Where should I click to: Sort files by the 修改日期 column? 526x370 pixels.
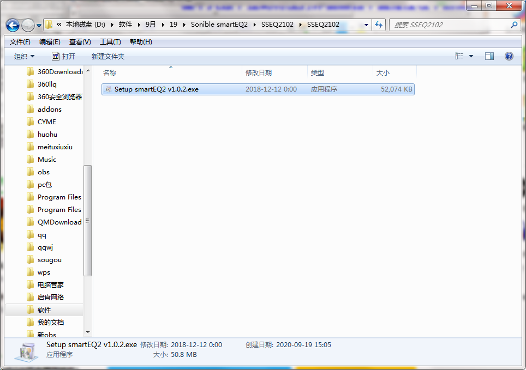click(x=275, y=72)
